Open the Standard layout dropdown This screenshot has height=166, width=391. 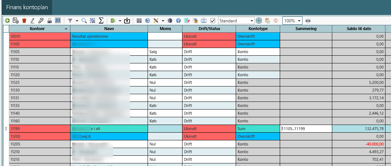click(251, 21)
